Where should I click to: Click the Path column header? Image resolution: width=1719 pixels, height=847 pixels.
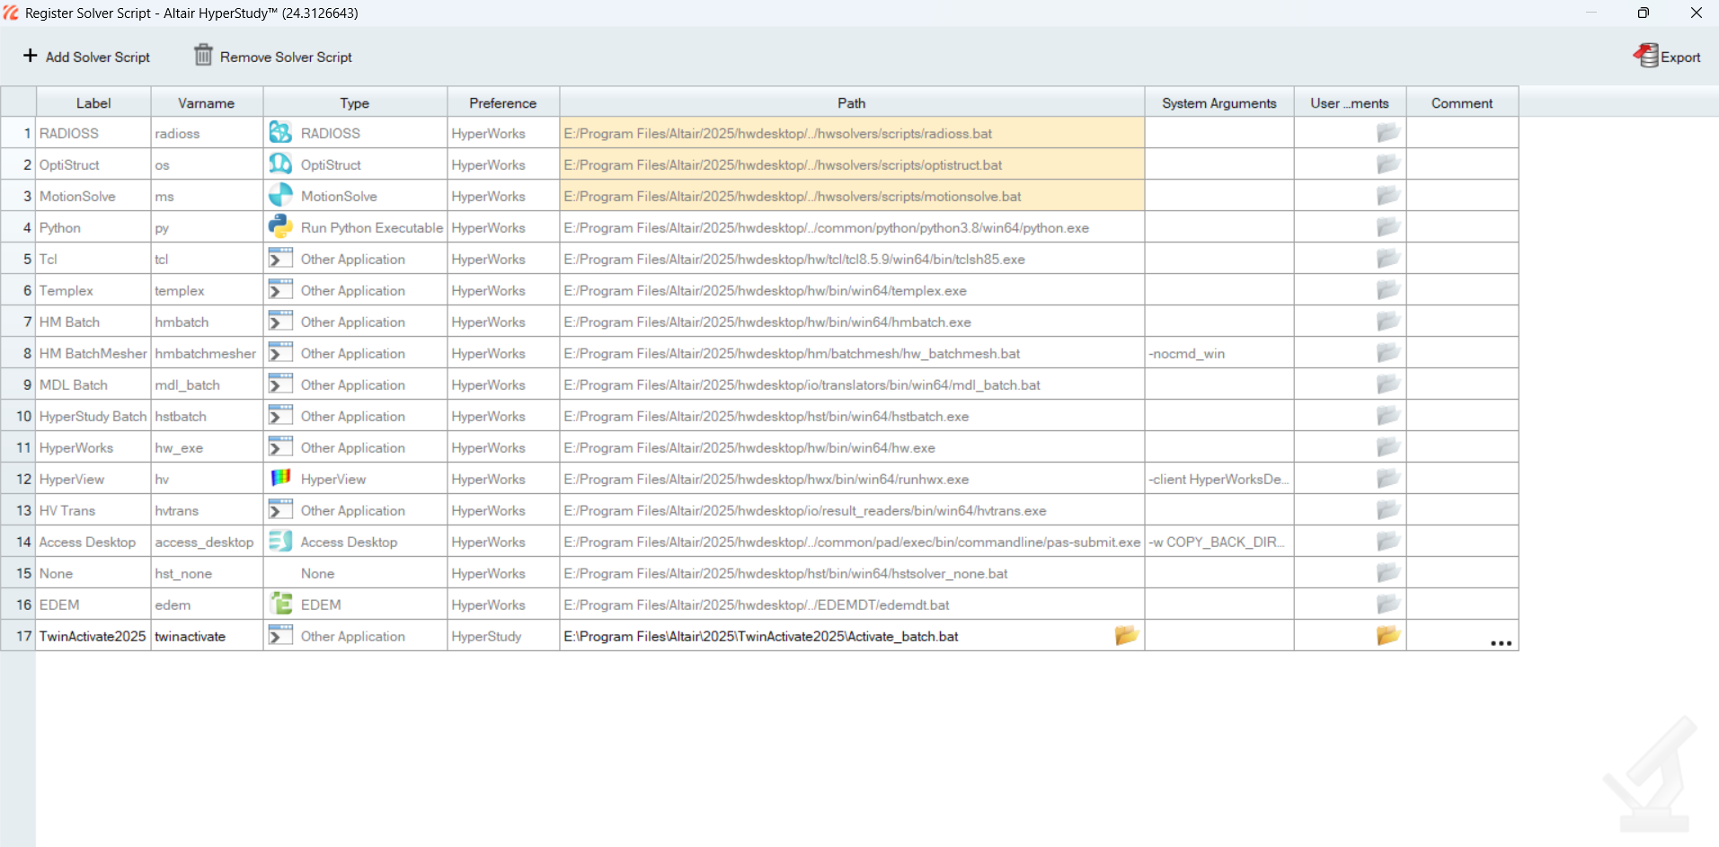[x=850, y=102]
